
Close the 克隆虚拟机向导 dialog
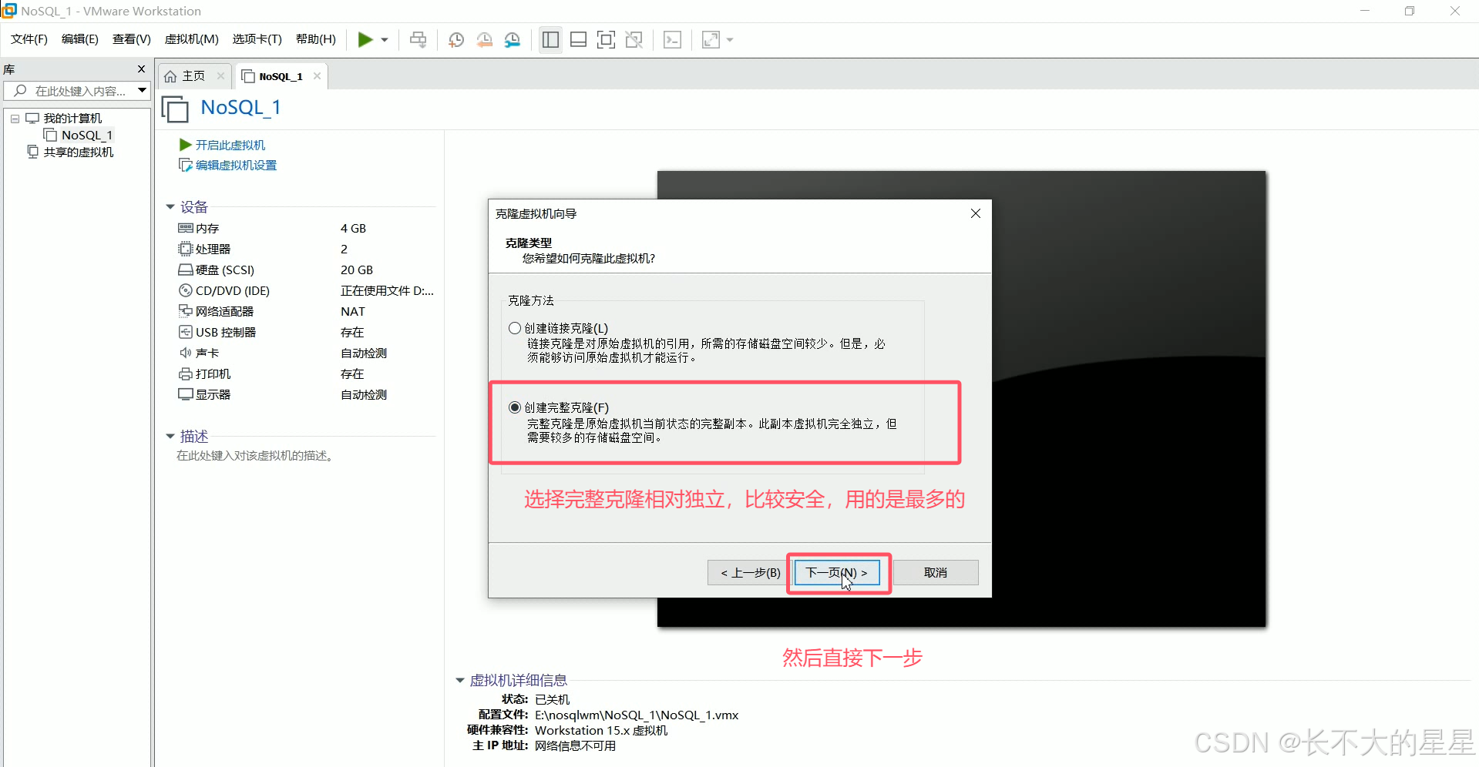click(976, 213)
